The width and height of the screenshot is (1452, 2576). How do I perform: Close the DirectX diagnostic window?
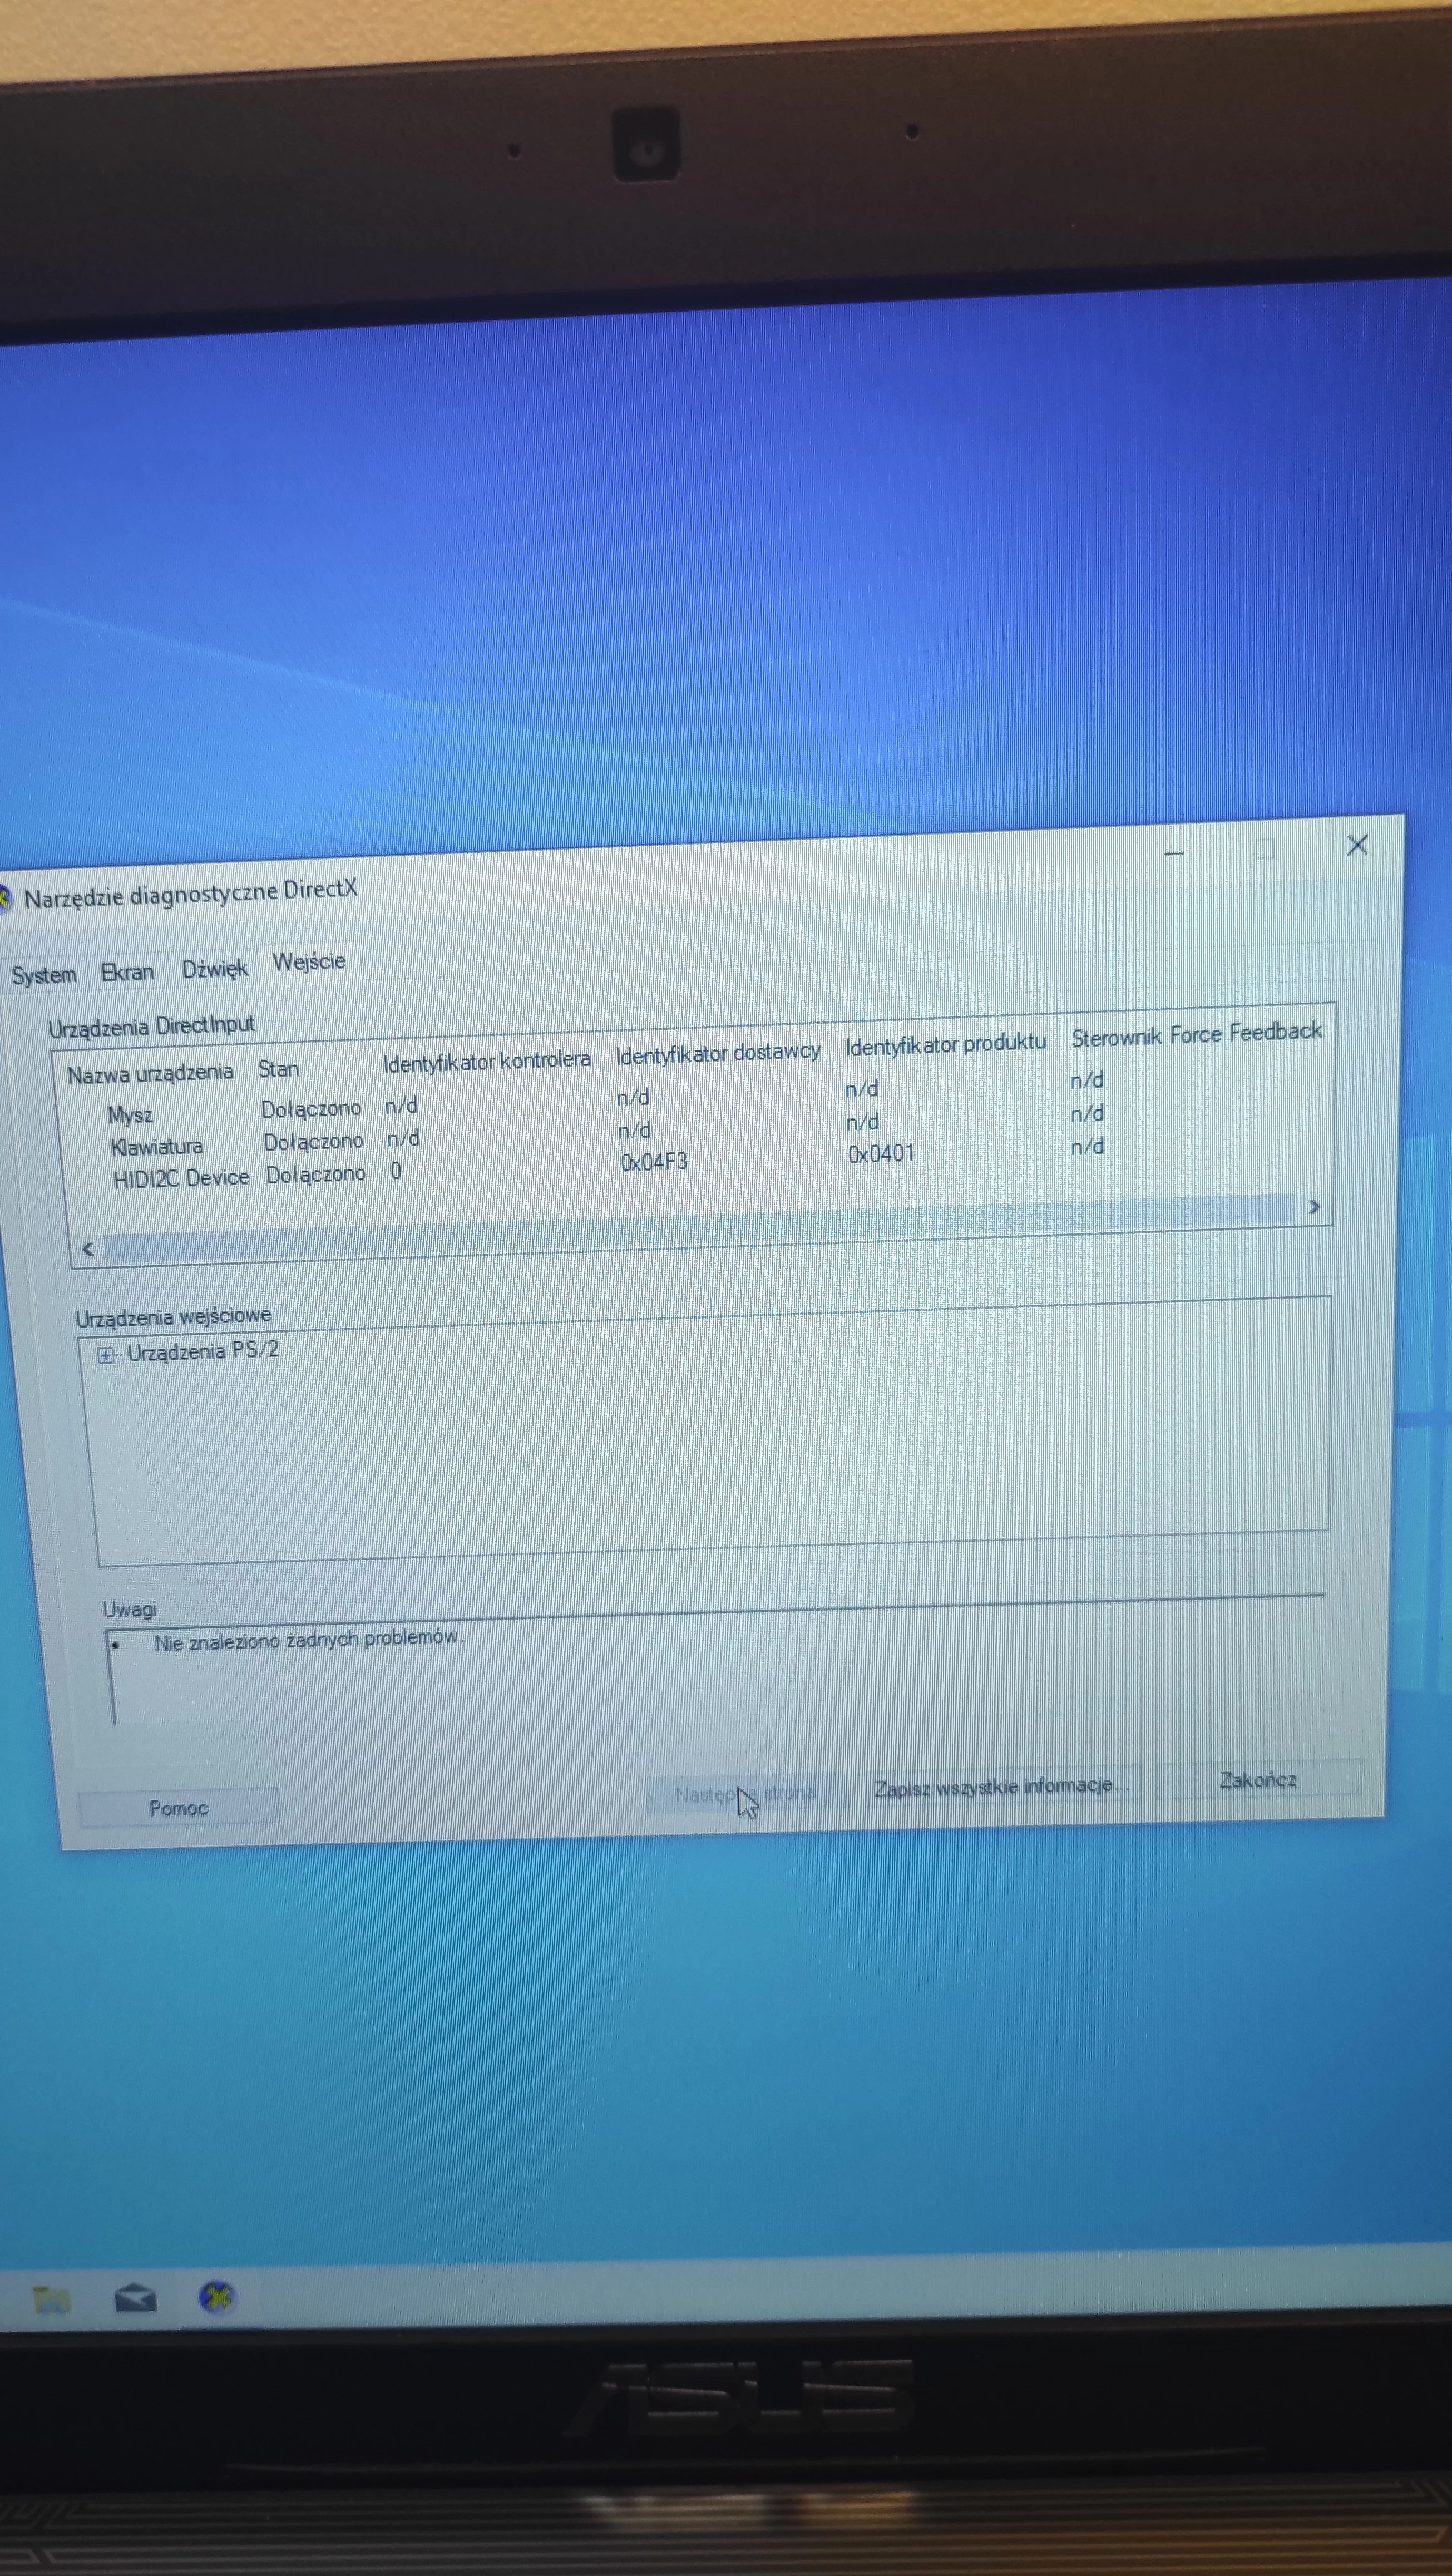coord(1357,845)
